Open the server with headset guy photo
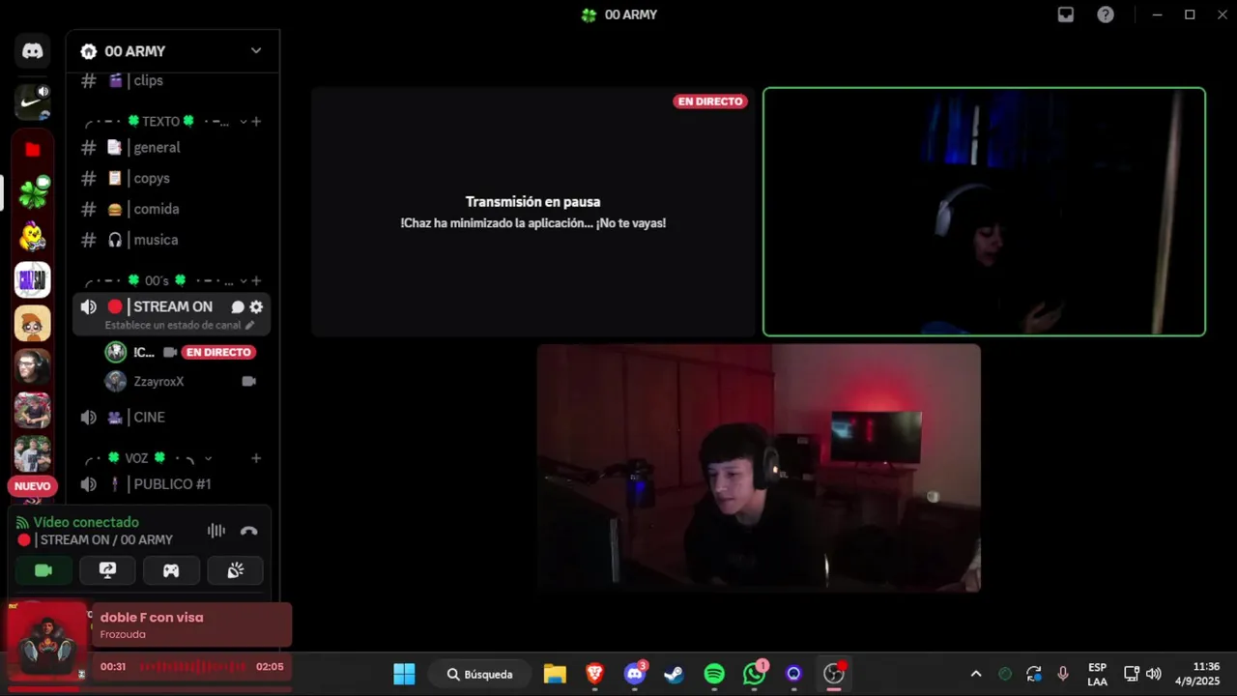Viewport: 1237px width, 696px height. tap(33, 366)
